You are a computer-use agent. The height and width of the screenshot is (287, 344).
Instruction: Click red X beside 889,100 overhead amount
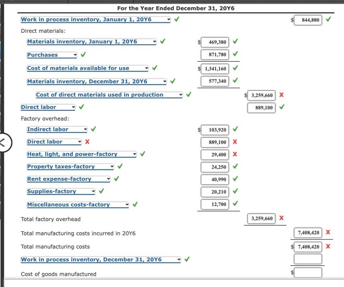click(235, 142)
